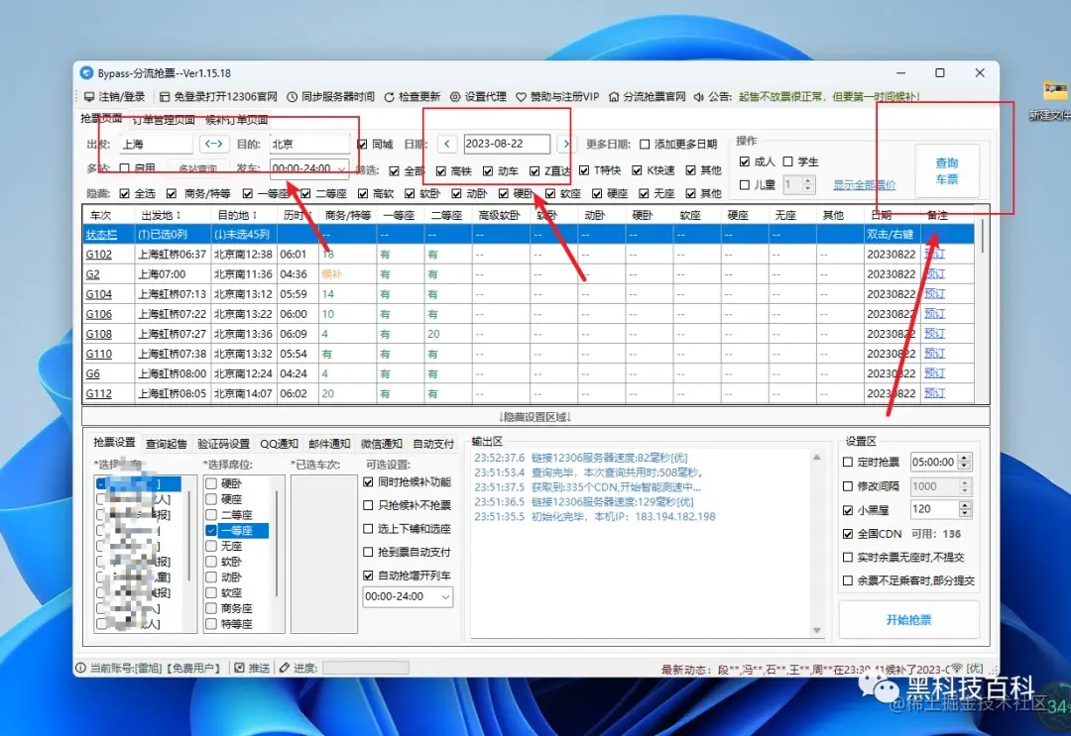The width and height of the screenshot is (1071, 736).
Task: Open the 微信通知 tab
Action: 381,444
